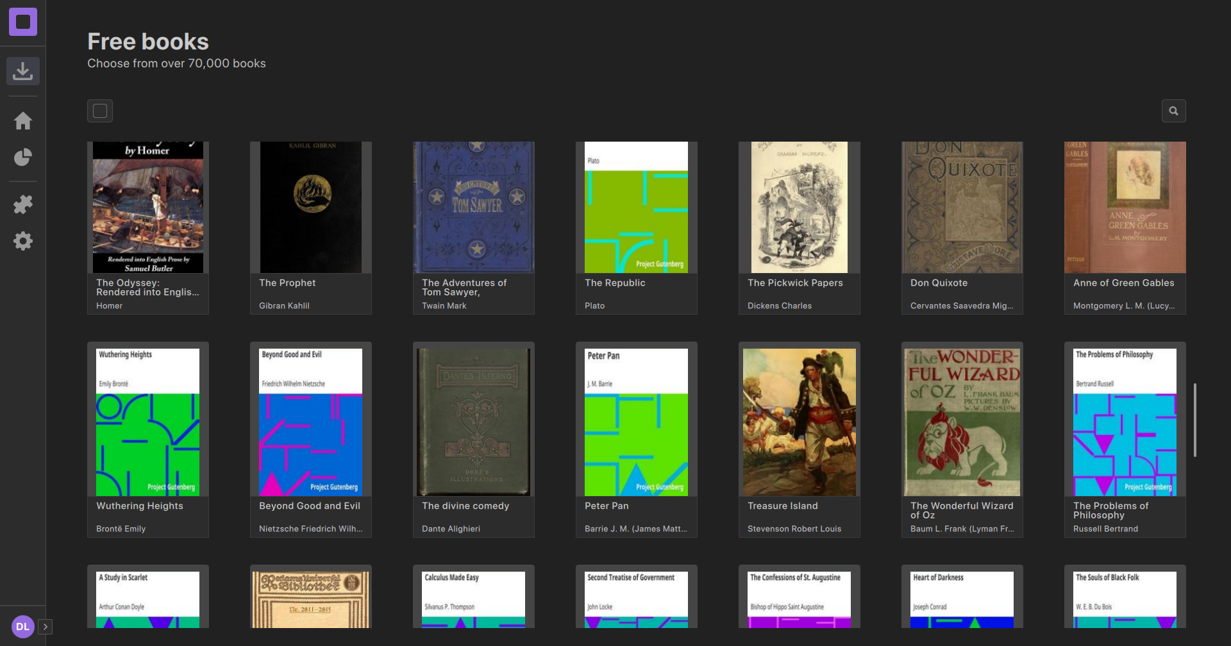The width and height of the screenshot is (1231, 646).
Task: Click the author name 'Gibran Kahlil'
Action: [284, 306]
